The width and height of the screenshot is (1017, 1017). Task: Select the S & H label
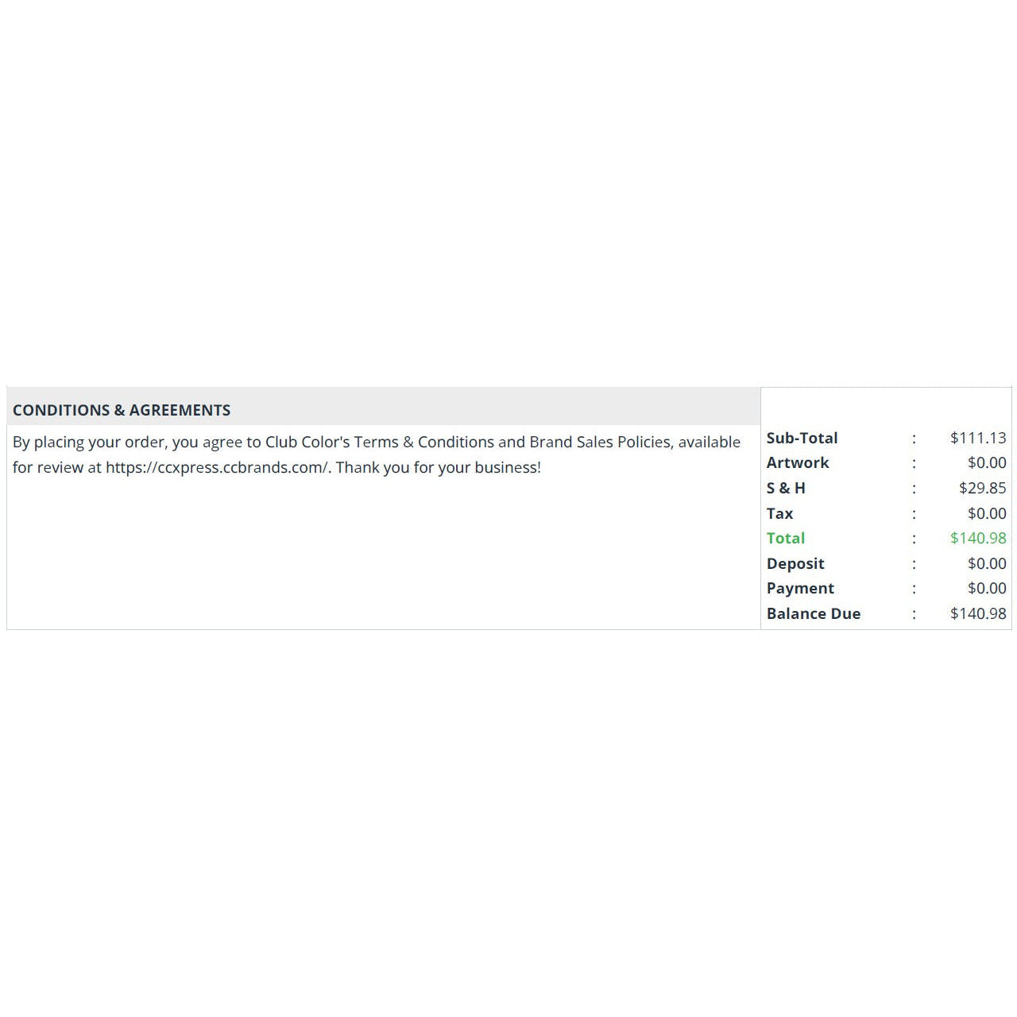[x=786, y=488]
